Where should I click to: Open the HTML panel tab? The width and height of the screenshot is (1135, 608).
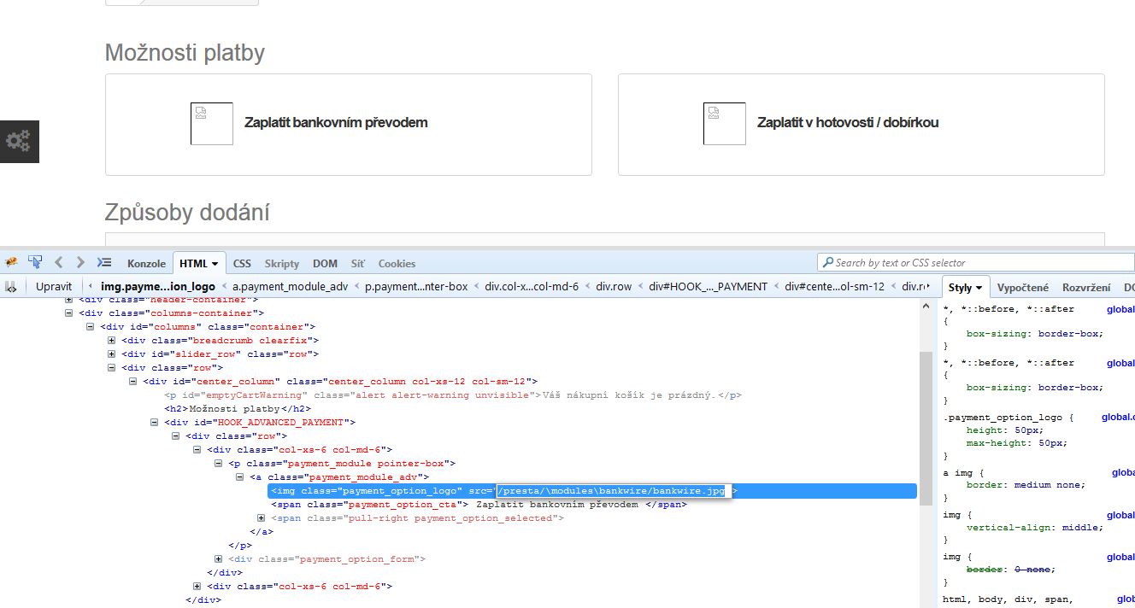click(199, 263)
